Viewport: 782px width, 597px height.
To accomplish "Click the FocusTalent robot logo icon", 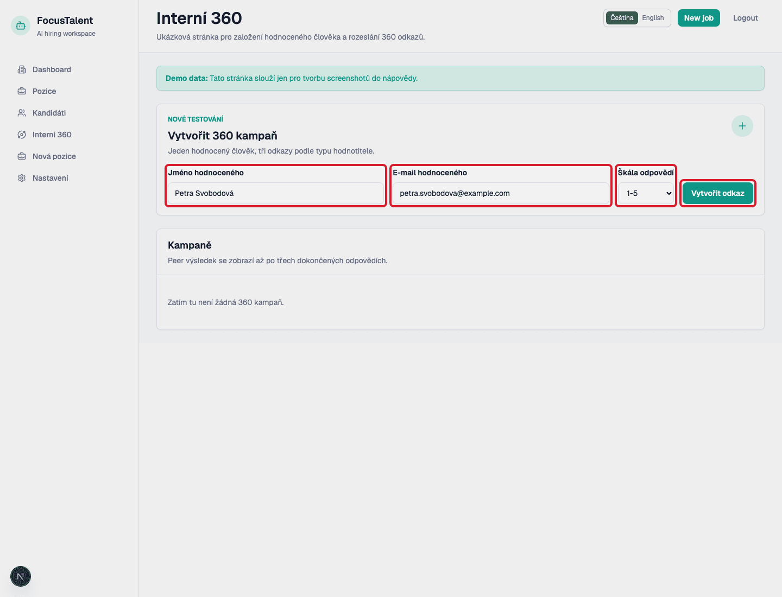I will [x=21, y=26].
